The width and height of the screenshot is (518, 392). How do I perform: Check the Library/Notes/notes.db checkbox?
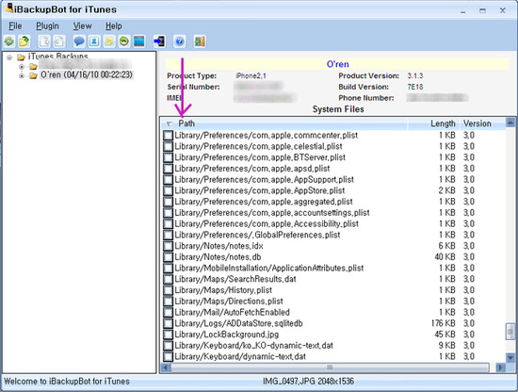coord(169,257)
